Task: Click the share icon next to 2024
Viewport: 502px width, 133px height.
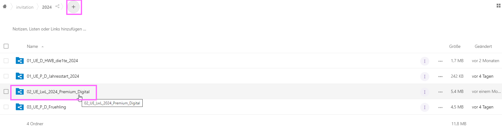Action: tap(58, 6)
